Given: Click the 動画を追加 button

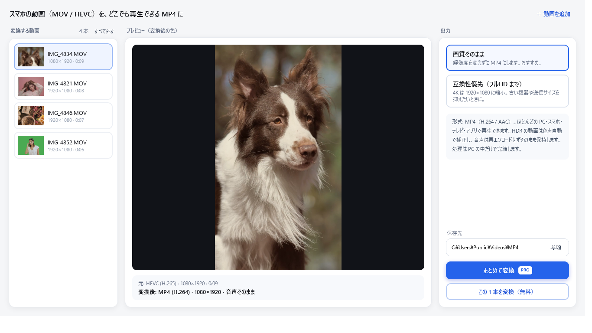Looking at the screenshot, I should [553, 14].
